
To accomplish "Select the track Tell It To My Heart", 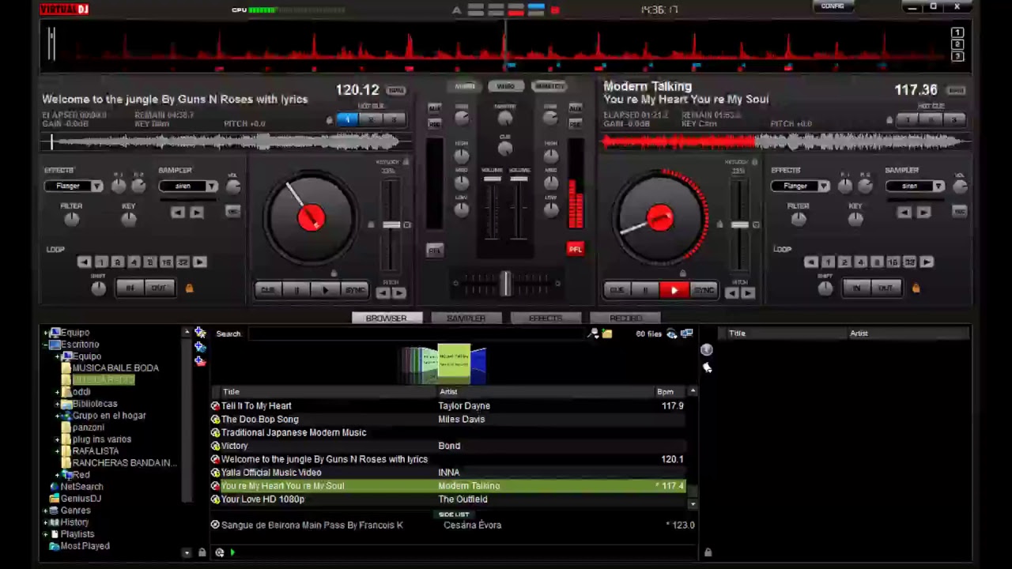I will pos(447,406).
